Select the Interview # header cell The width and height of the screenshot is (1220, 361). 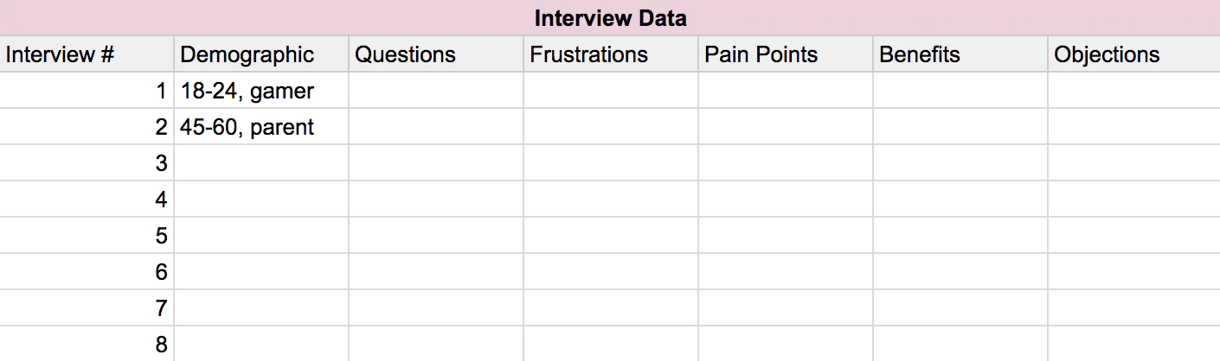click(87, 54)
